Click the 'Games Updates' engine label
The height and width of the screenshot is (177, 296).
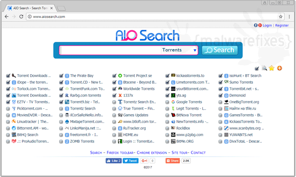(136, 115)
